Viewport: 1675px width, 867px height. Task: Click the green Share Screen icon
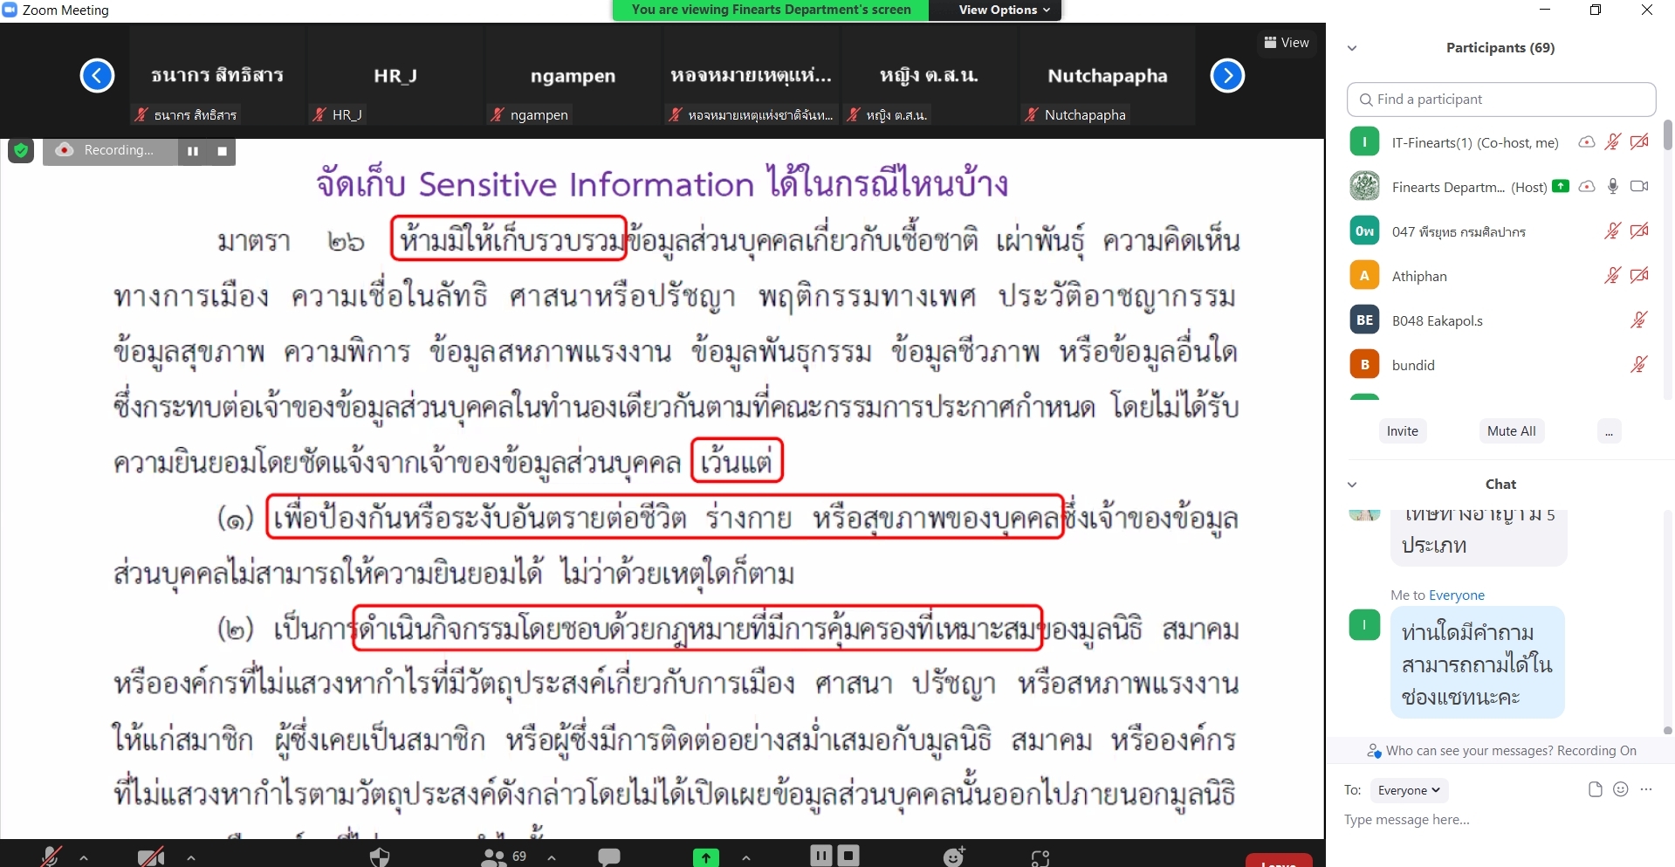point(705,857)
